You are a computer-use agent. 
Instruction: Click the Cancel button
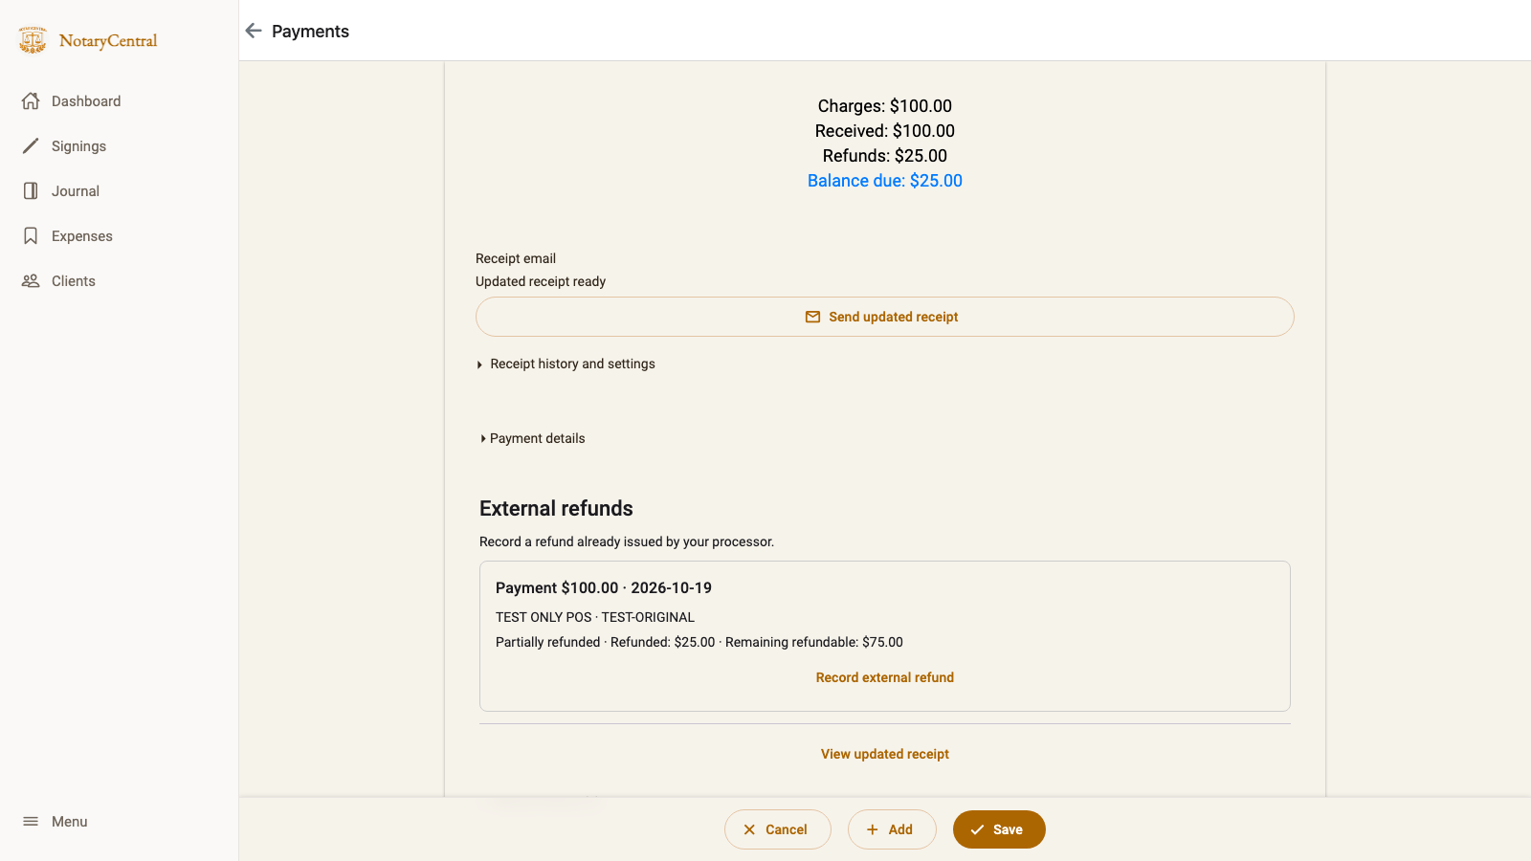pyautogui.click(x=777, y=829)
